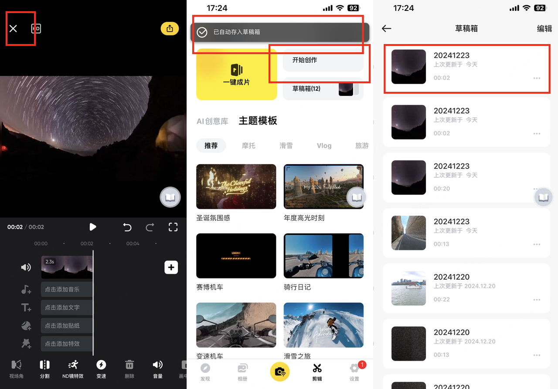Tap 开始创作 to start creating
This screenshot has width=558, height=389.
click(323, 60)
